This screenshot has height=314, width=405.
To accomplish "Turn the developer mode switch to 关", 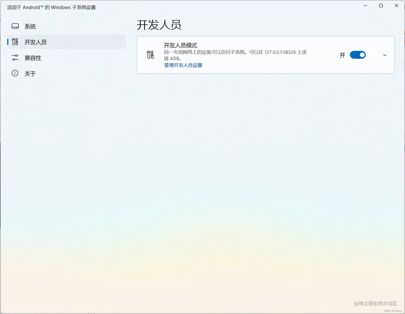I will [x=358, y=55].
